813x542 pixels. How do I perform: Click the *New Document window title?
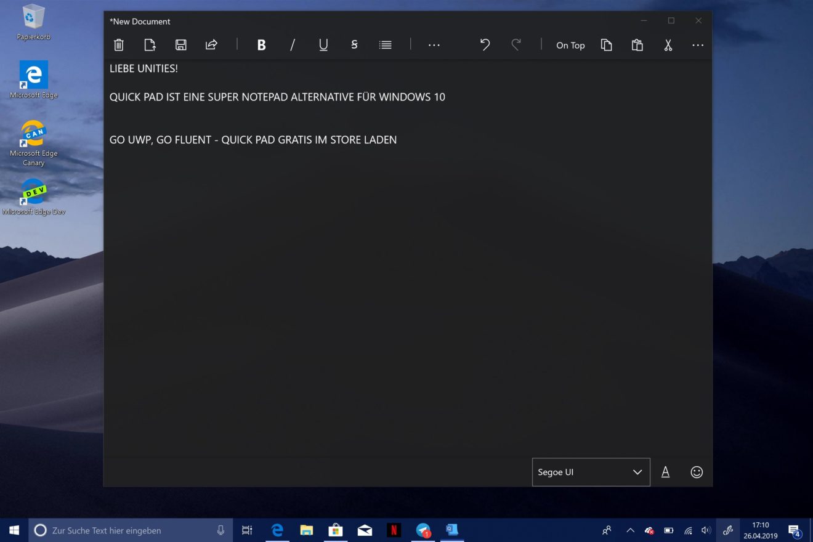click(140, 21)
